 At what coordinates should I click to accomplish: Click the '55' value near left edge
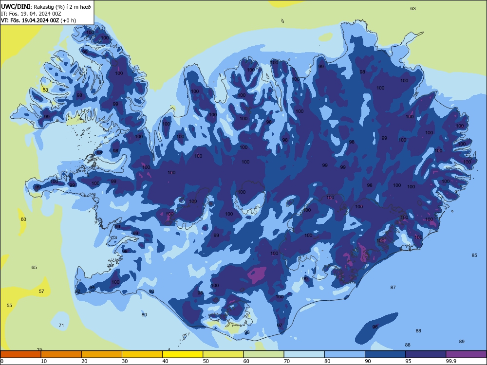[x=9, y=306]
